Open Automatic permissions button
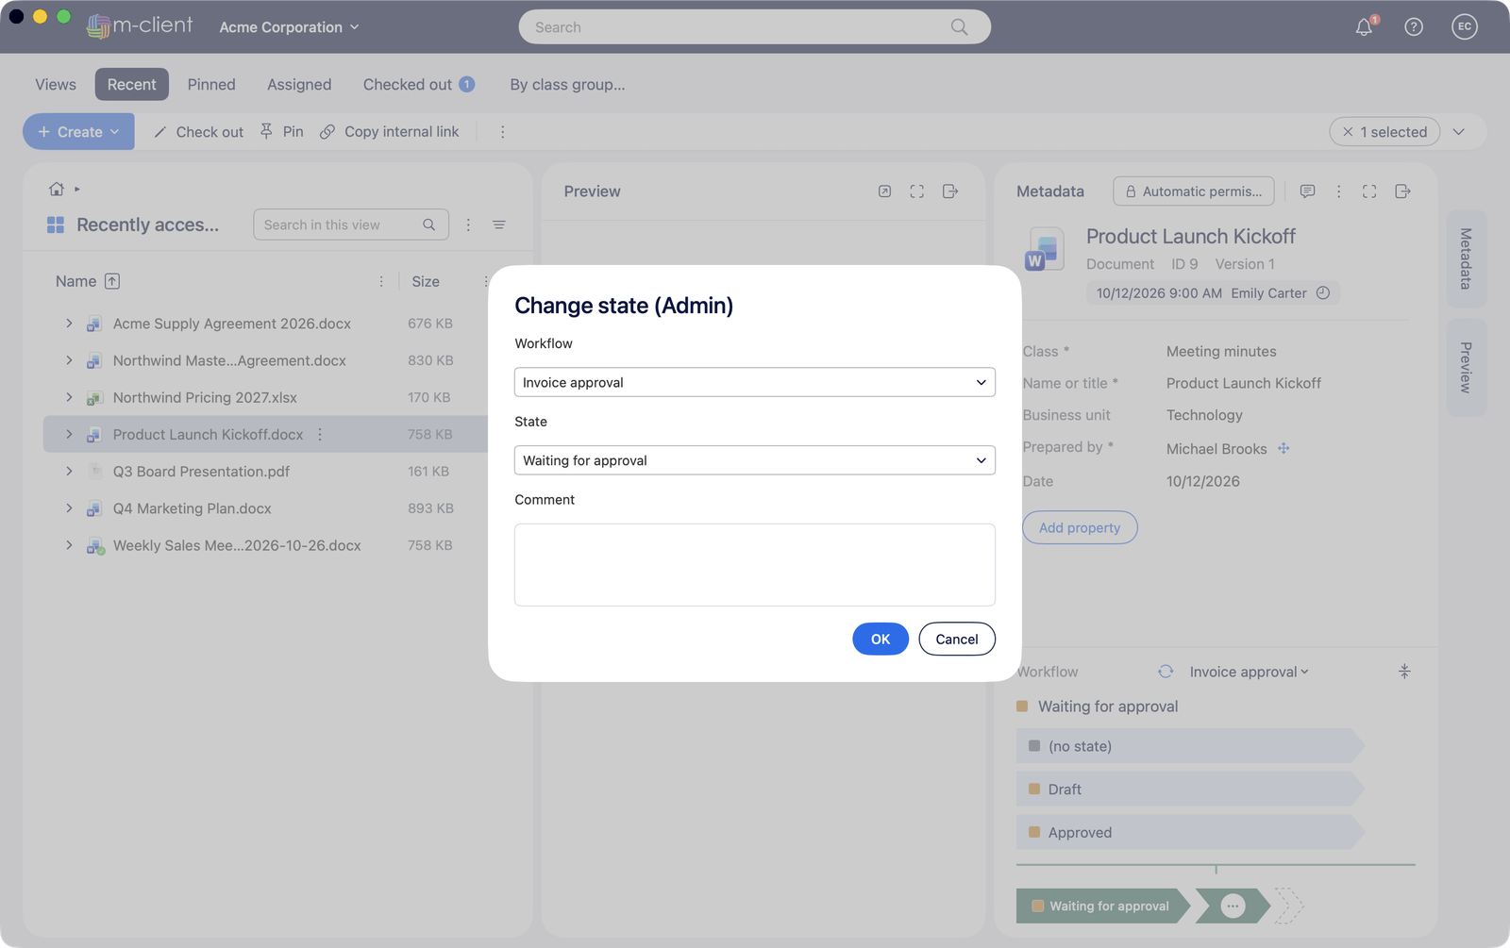The width and height of the screenshot is (1510, 948). [1194, 191]
